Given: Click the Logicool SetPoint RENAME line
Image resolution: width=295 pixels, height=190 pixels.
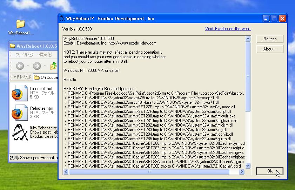Looking at the screenshot, I should [154, 93].
